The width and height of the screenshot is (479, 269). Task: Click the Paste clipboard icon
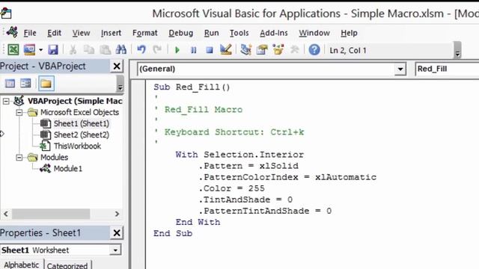[x=105, y=49]
